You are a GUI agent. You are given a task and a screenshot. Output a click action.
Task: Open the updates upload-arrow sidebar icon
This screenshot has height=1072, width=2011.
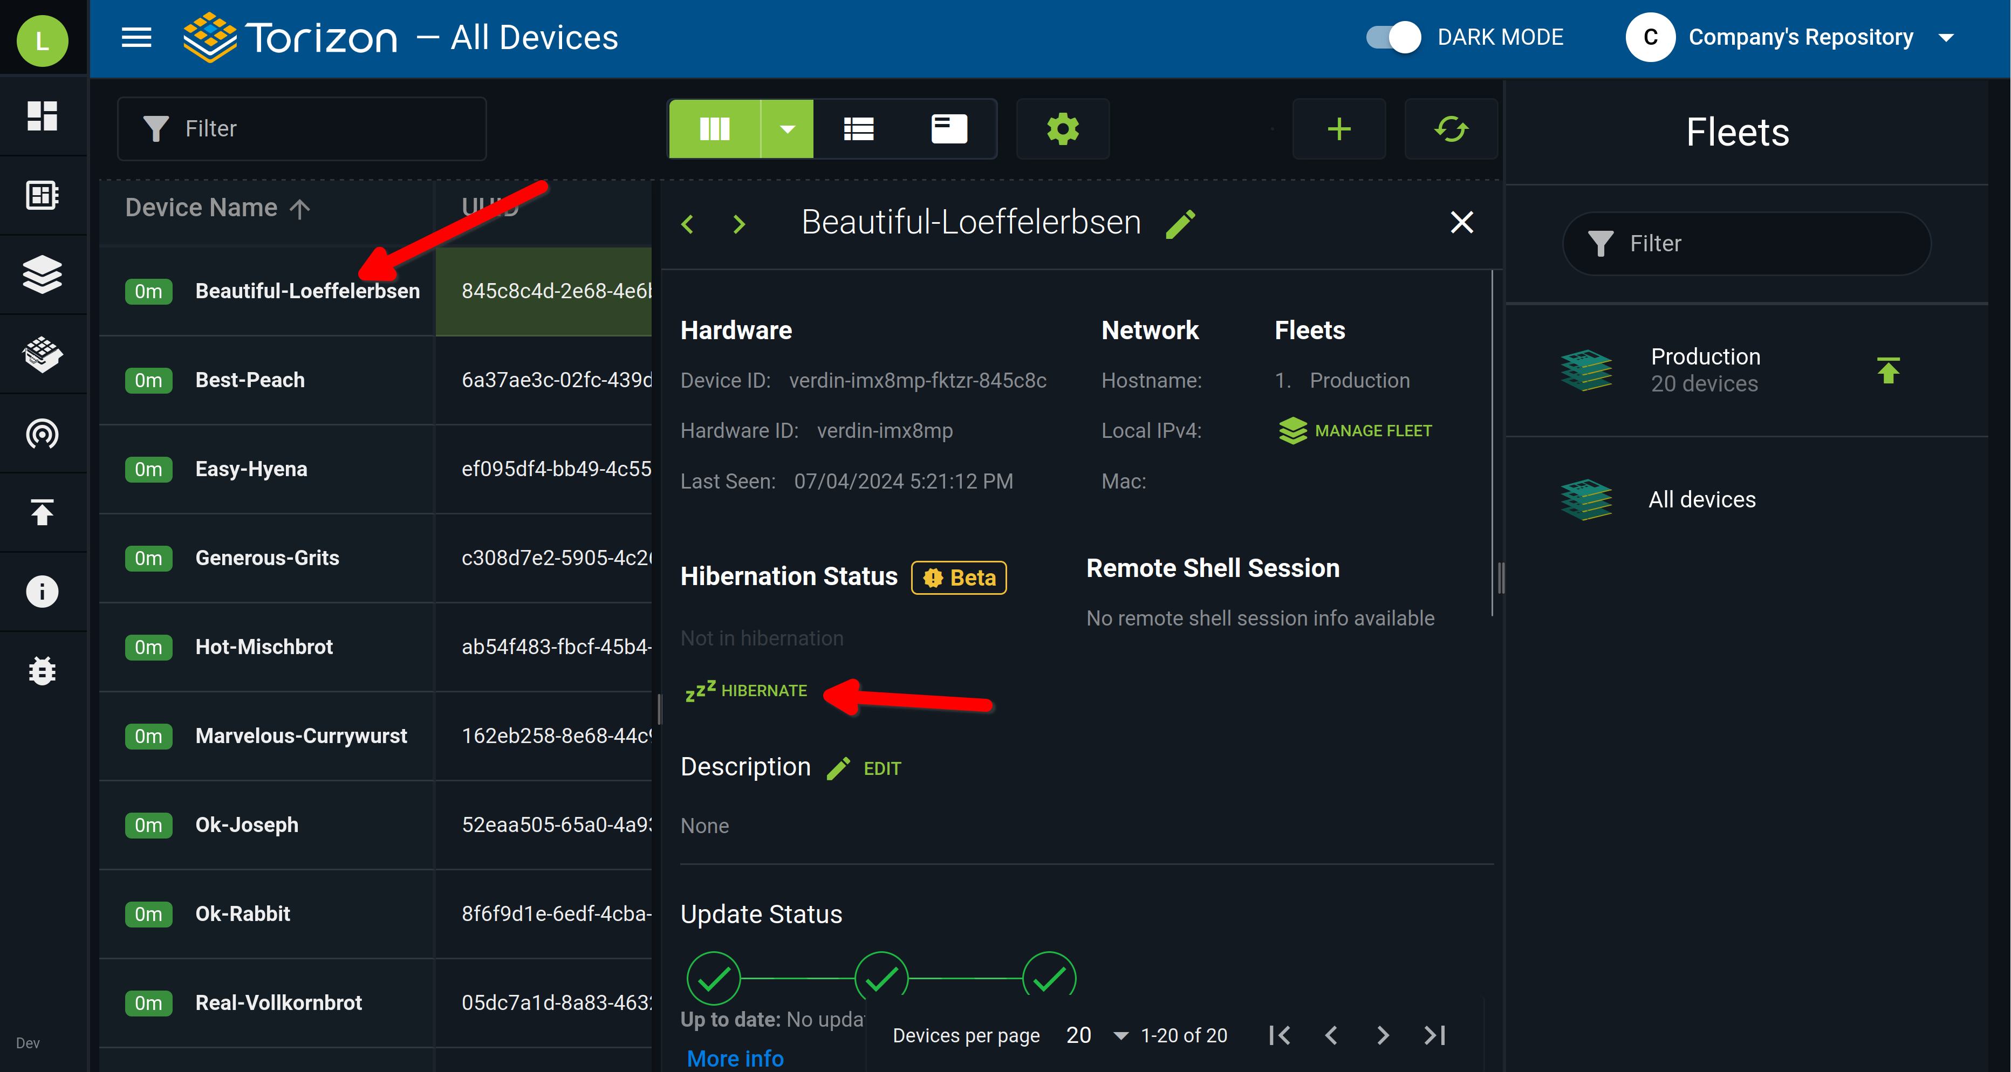pyautogui.click(x=42, y=513)
